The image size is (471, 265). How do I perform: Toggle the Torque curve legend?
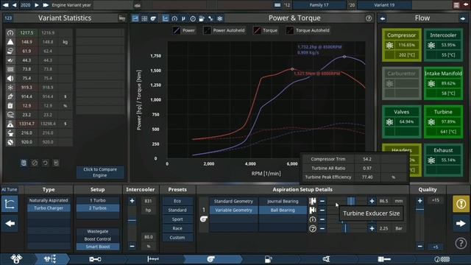(x=266, y=30)
